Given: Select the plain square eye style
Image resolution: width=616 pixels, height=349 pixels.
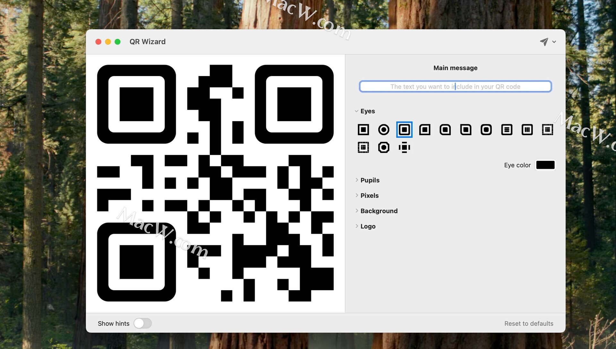Looking at the screenshot, I should pyautogui.click(x=363, y=130).
